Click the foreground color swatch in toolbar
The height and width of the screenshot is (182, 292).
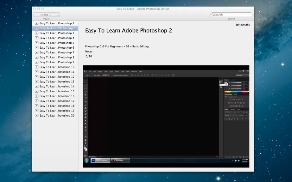[85, 149]
